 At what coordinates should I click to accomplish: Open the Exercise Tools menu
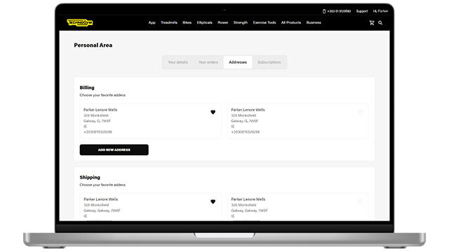click(x=264, y=22)
